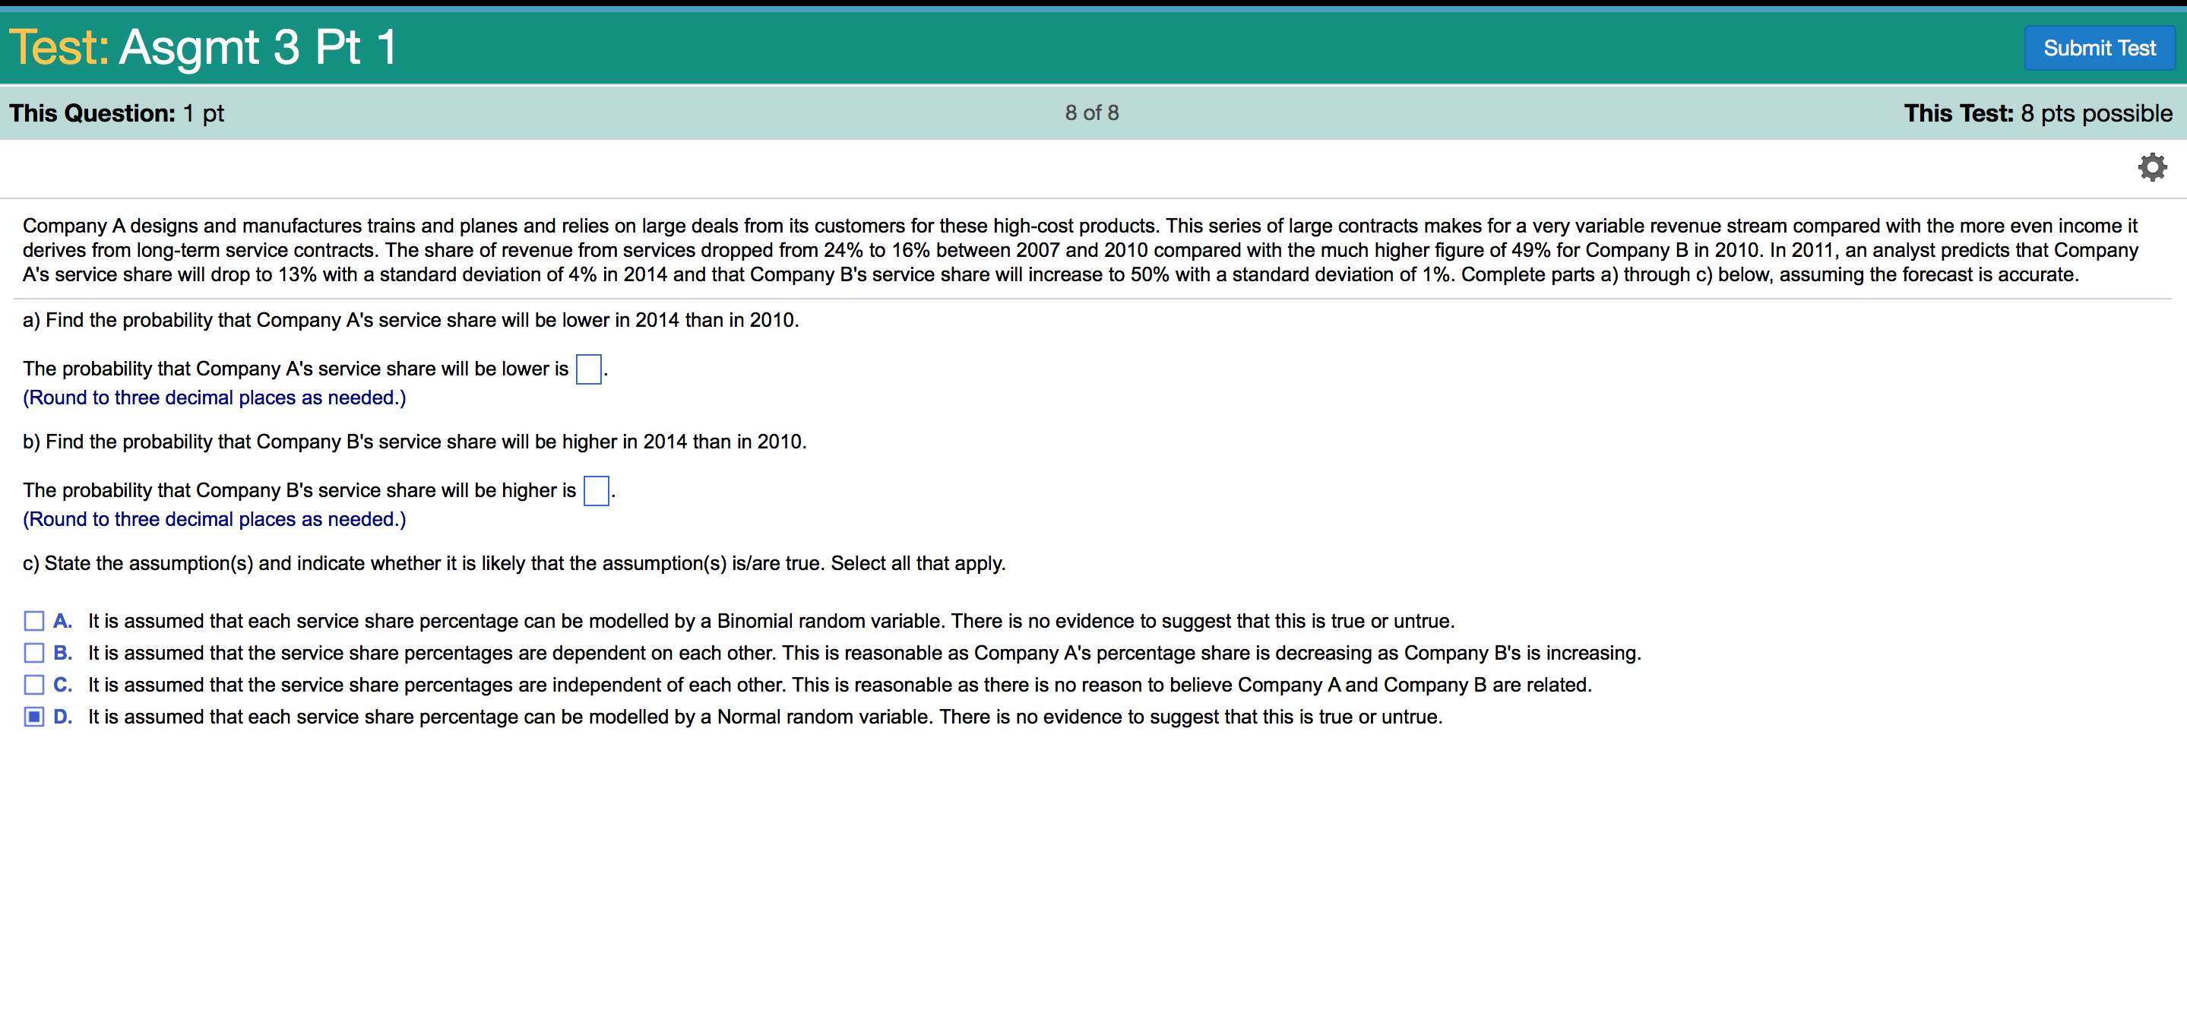Screen dimensions: 2187x1023
Task: Select option D Normal random variable text
Action: pyautogui.click(x=764, y=717)
